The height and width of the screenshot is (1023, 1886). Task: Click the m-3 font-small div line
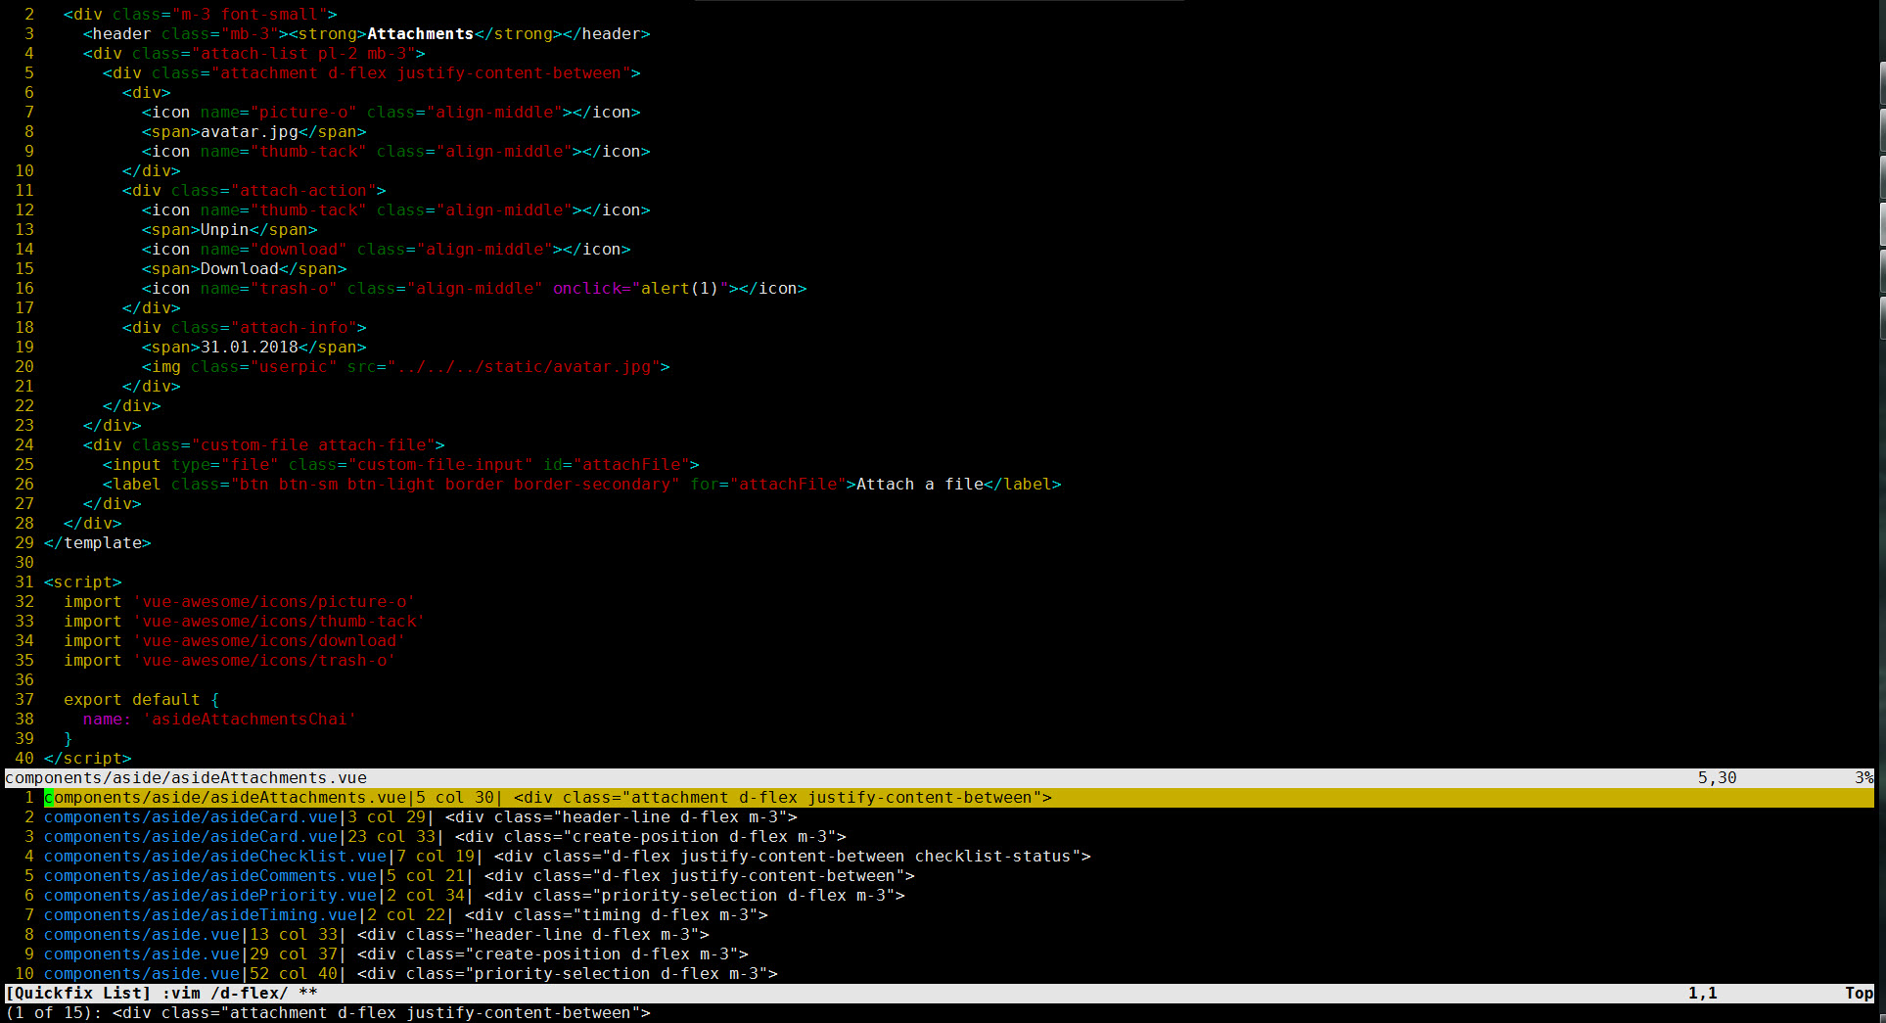coord(201,15)
